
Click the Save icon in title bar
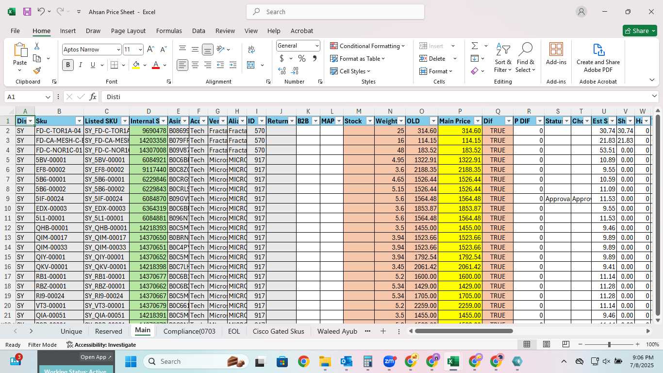(x=27, y=12)
